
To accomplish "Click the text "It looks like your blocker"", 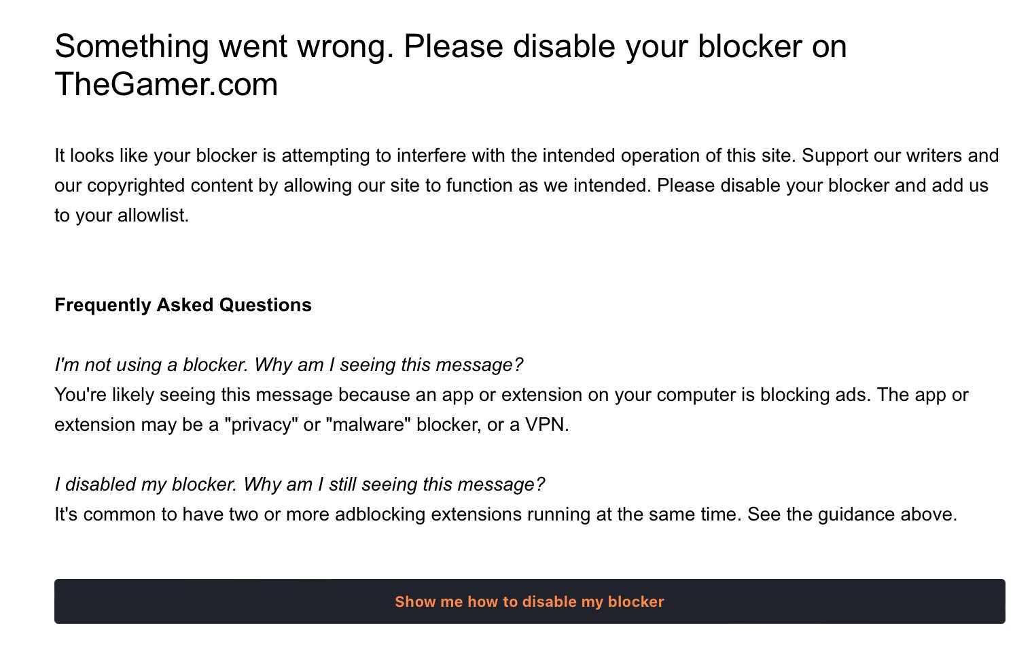I will 156,156.
